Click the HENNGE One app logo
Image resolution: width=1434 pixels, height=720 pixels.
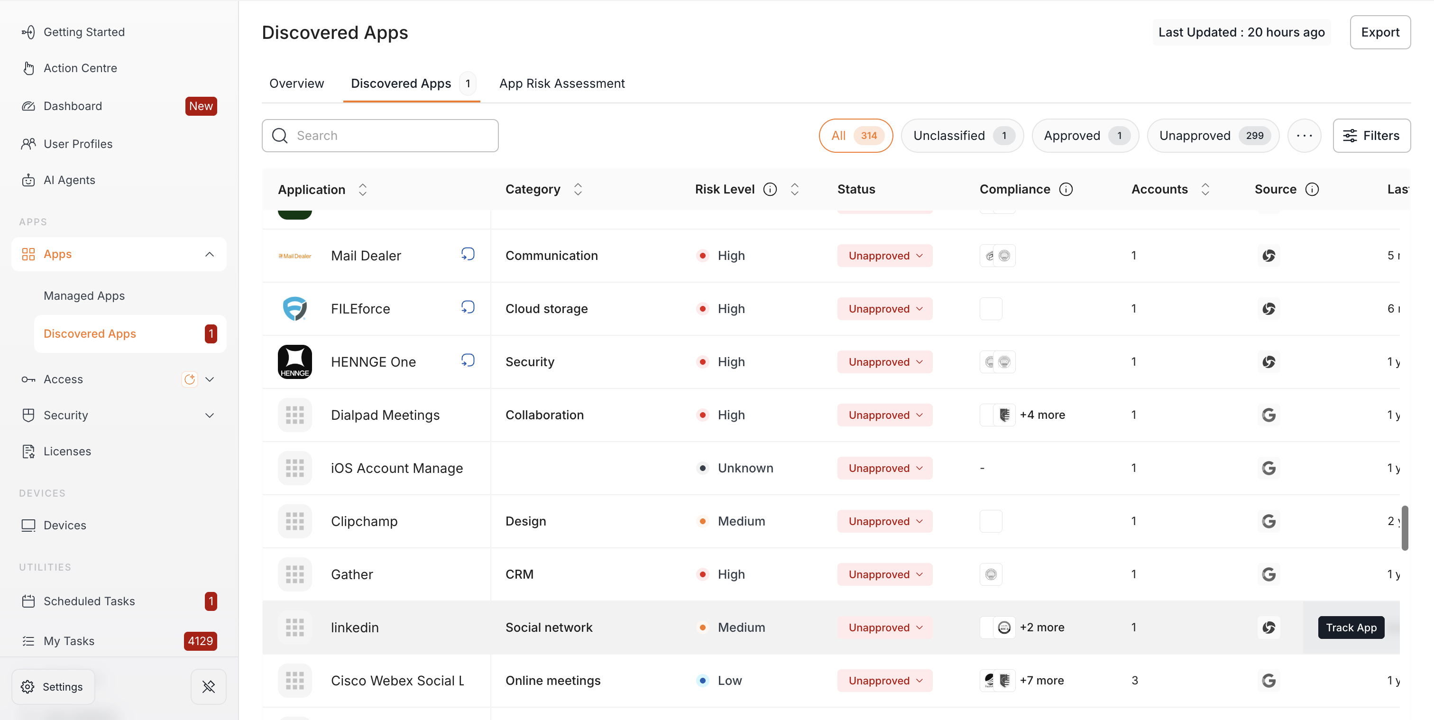coord(295,362)
